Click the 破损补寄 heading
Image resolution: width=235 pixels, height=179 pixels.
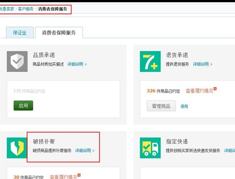[44, 142]
